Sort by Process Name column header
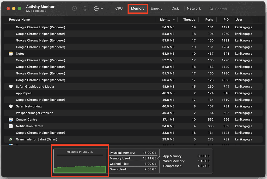 point(19,20)
